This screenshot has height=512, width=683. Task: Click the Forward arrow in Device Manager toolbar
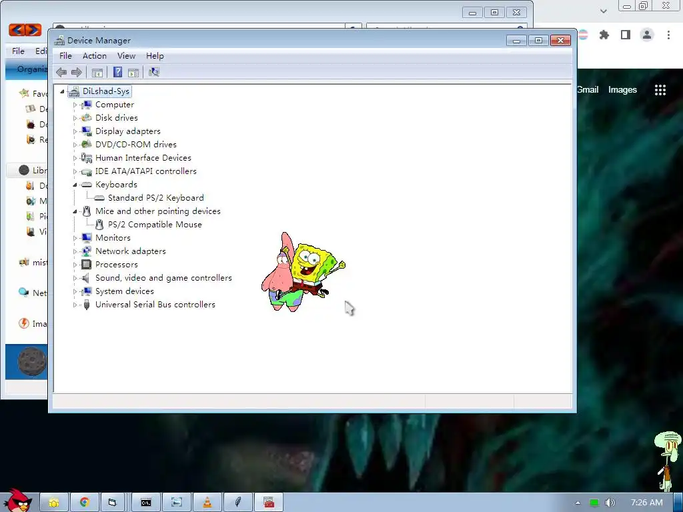(x=77, y=72)
